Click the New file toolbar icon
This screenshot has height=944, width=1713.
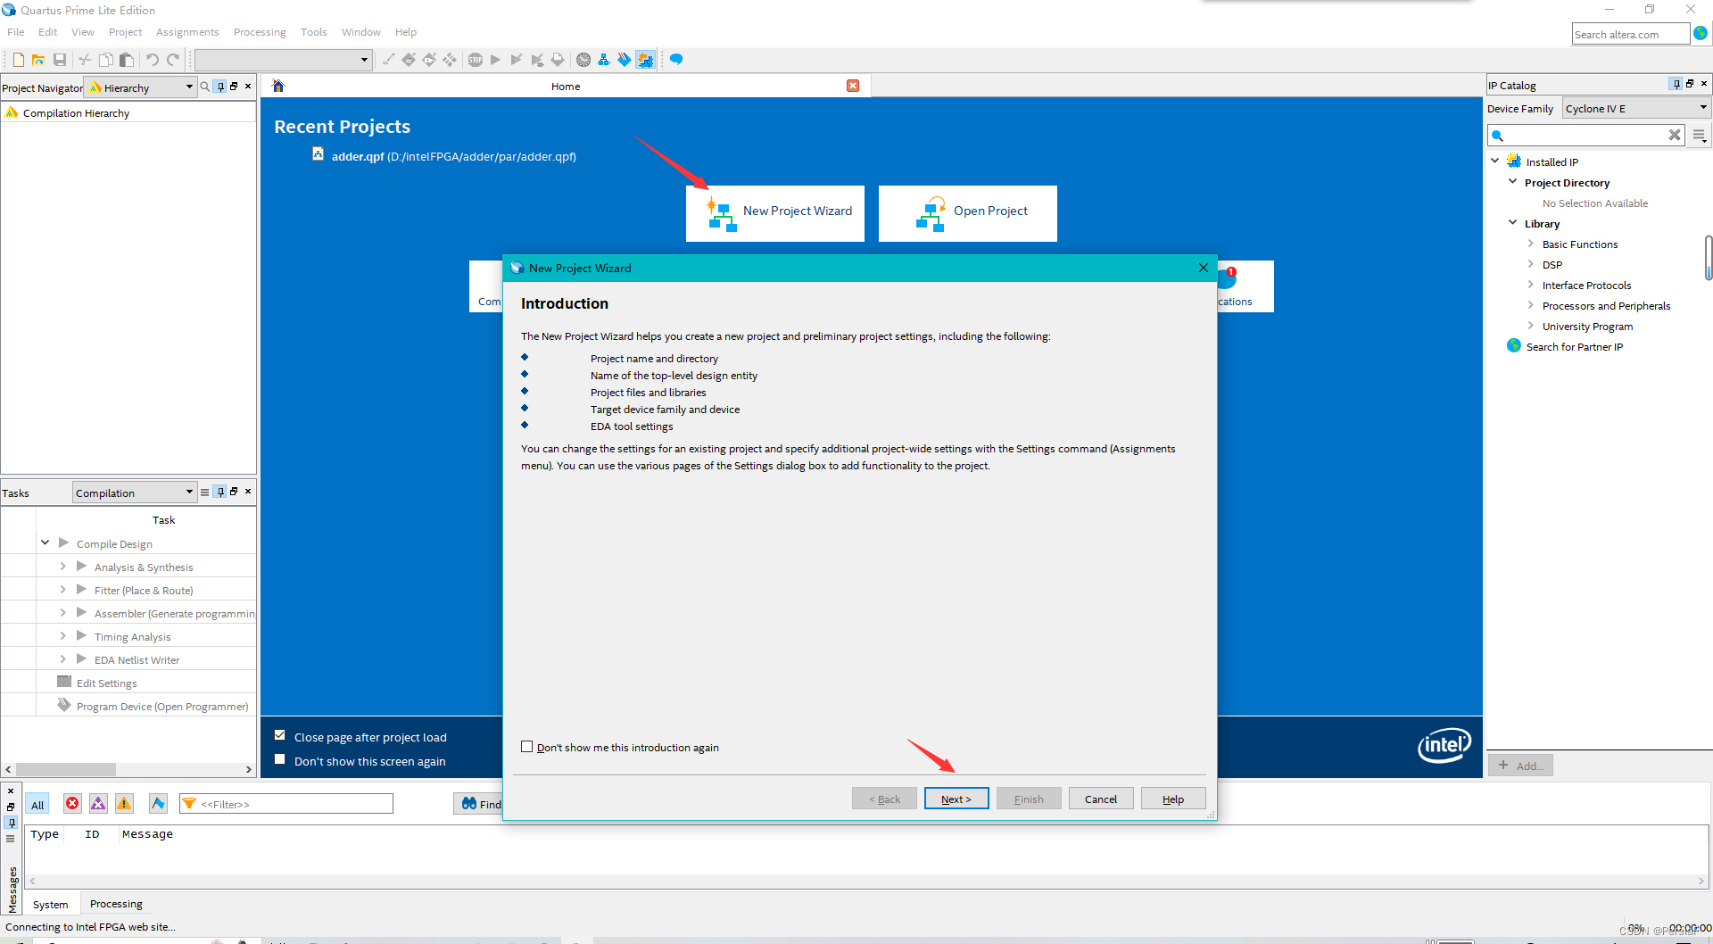18,60
